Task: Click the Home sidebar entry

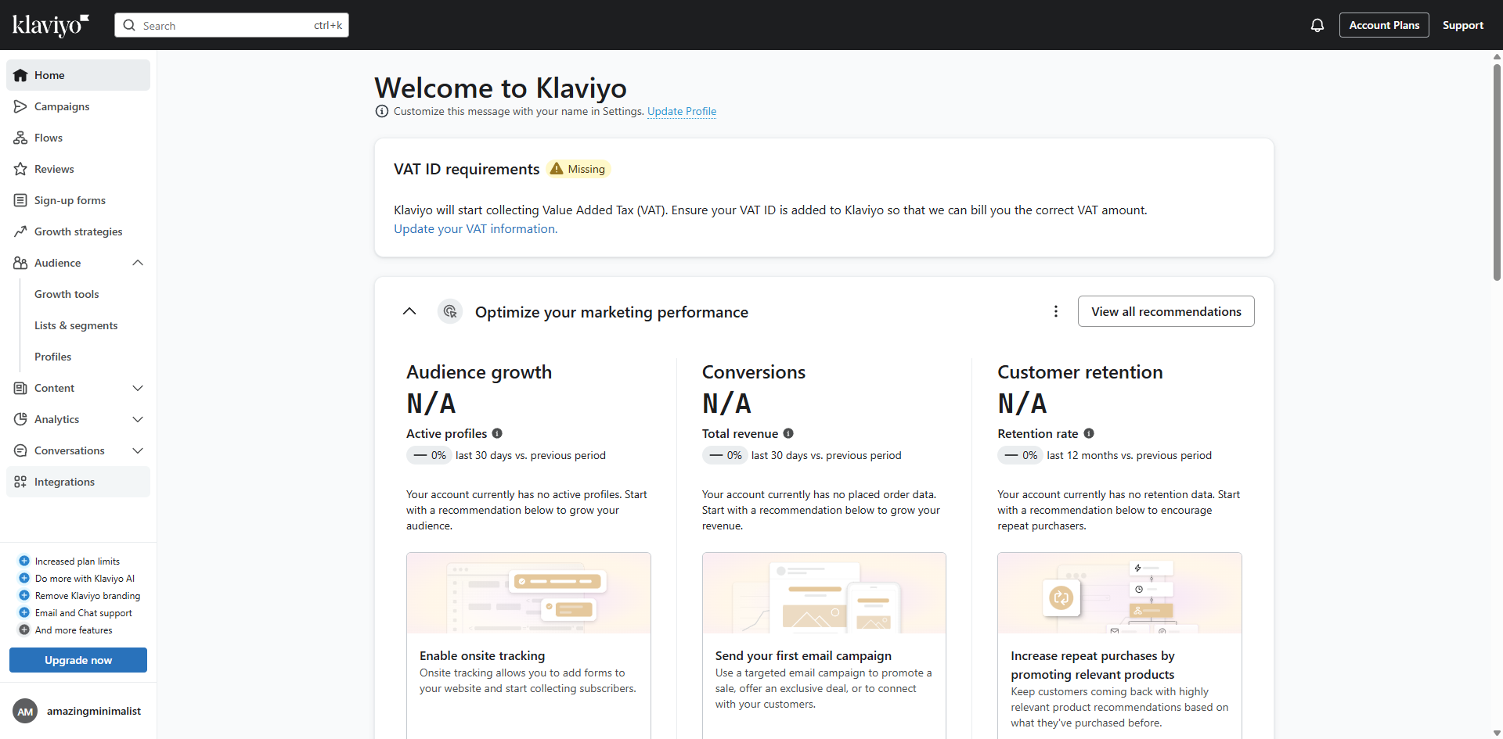Action: (50, 75)
